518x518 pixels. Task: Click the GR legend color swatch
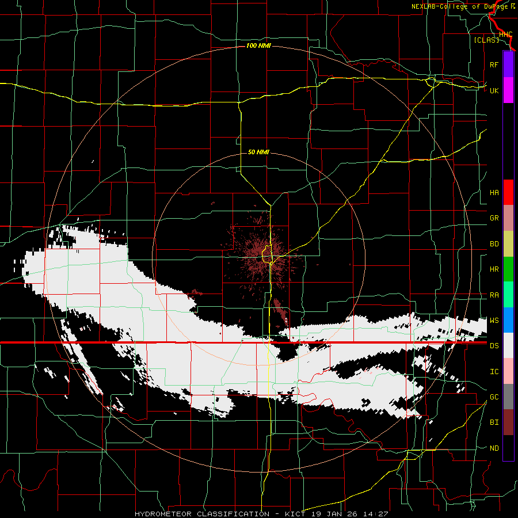[508, 218]
